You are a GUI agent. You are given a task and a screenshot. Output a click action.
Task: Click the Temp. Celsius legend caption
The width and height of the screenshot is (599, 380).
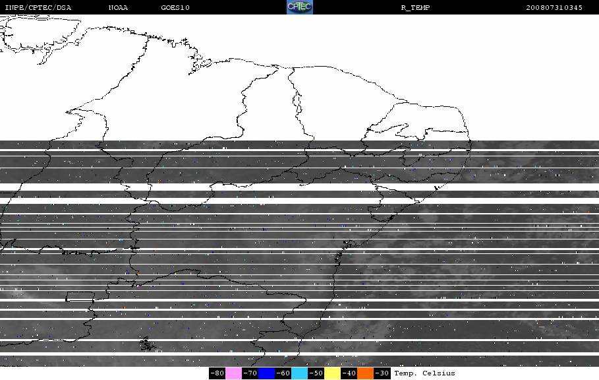point(424,373)
